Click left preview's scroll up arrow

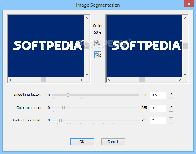click(87, 18)
